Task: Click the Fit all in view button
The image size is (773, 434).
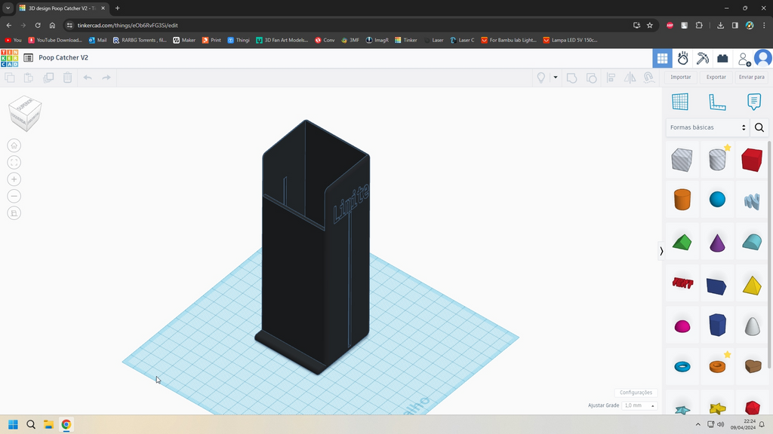Action: [x=14, y=163]
